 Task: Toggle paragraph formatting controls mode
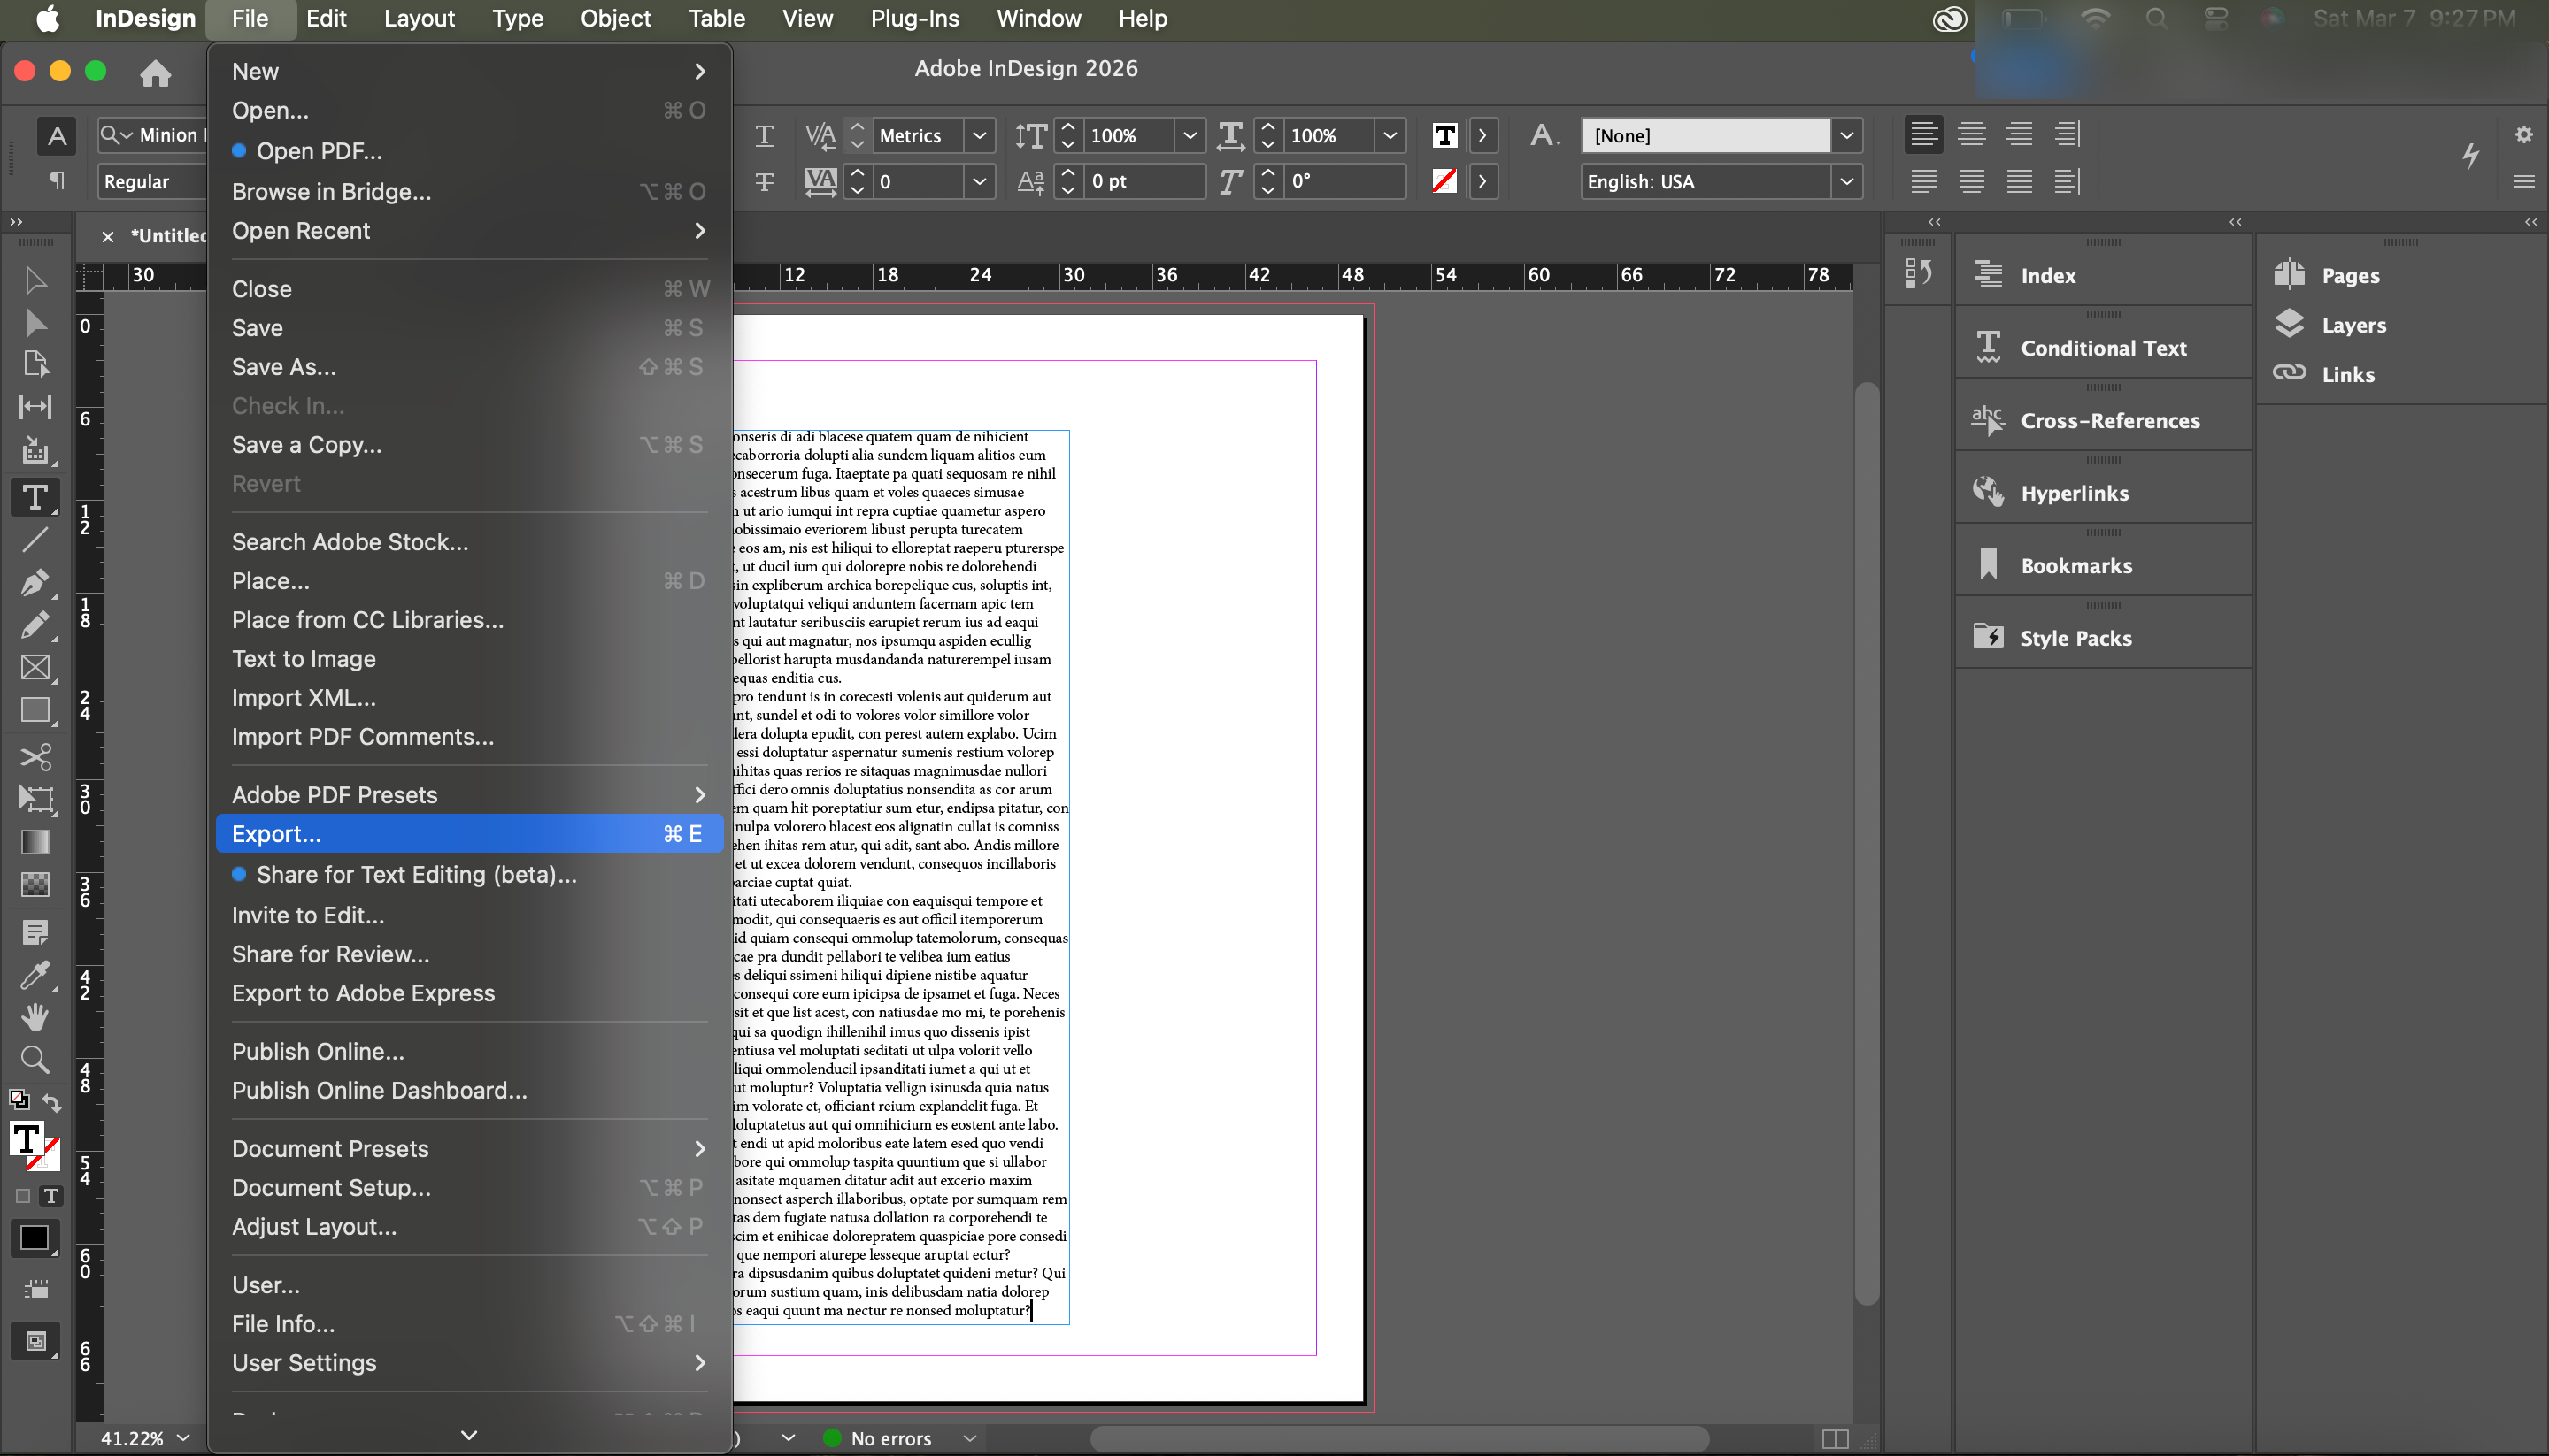[57, 181]
